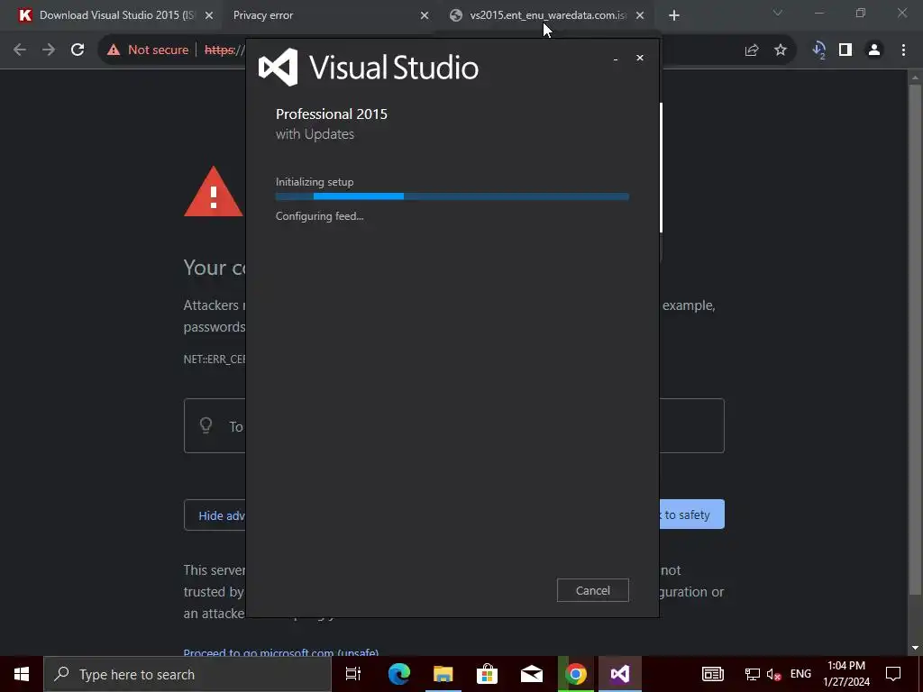Open Task View on the taskbar

[353, 674]
